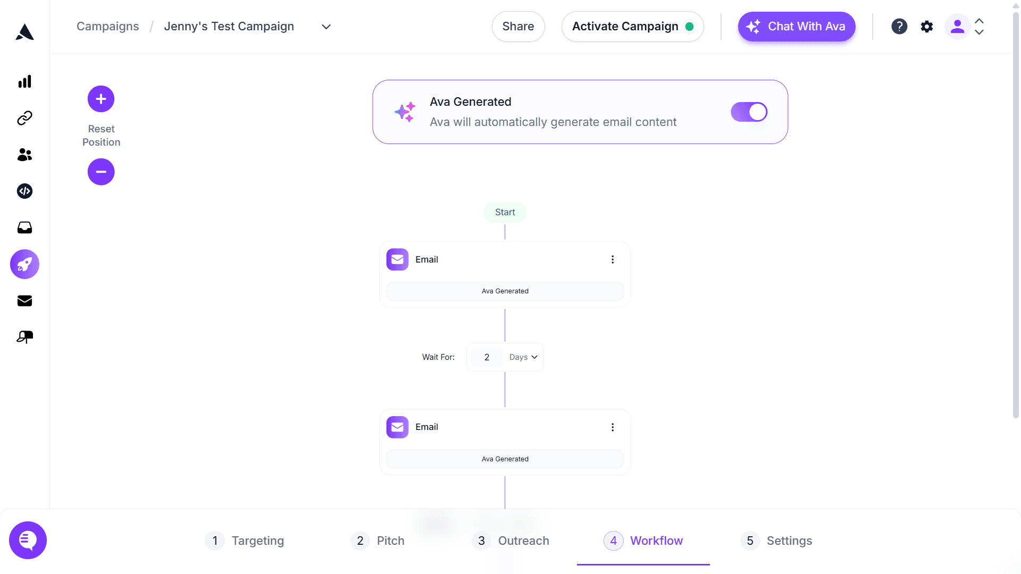This screenshot has height=574, width=1021.
Task: Expand the campaign name dropdown chevron
Action: click(327, 27)
